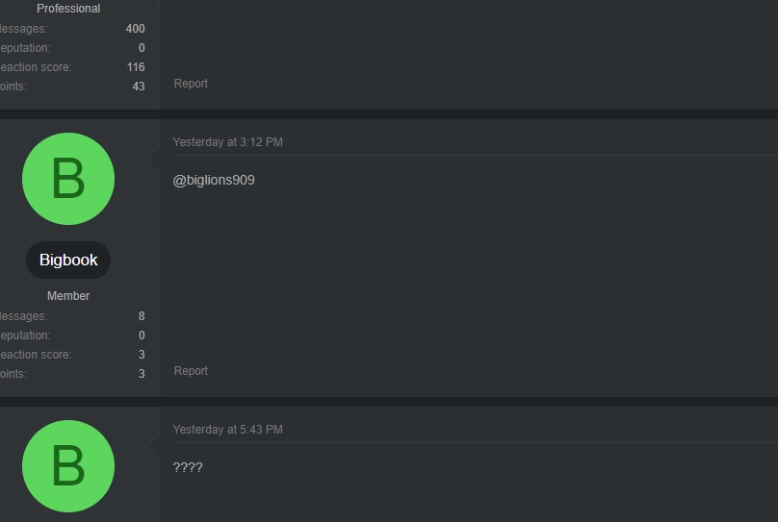Click the Professional user's reputation value

pos(142,48)
